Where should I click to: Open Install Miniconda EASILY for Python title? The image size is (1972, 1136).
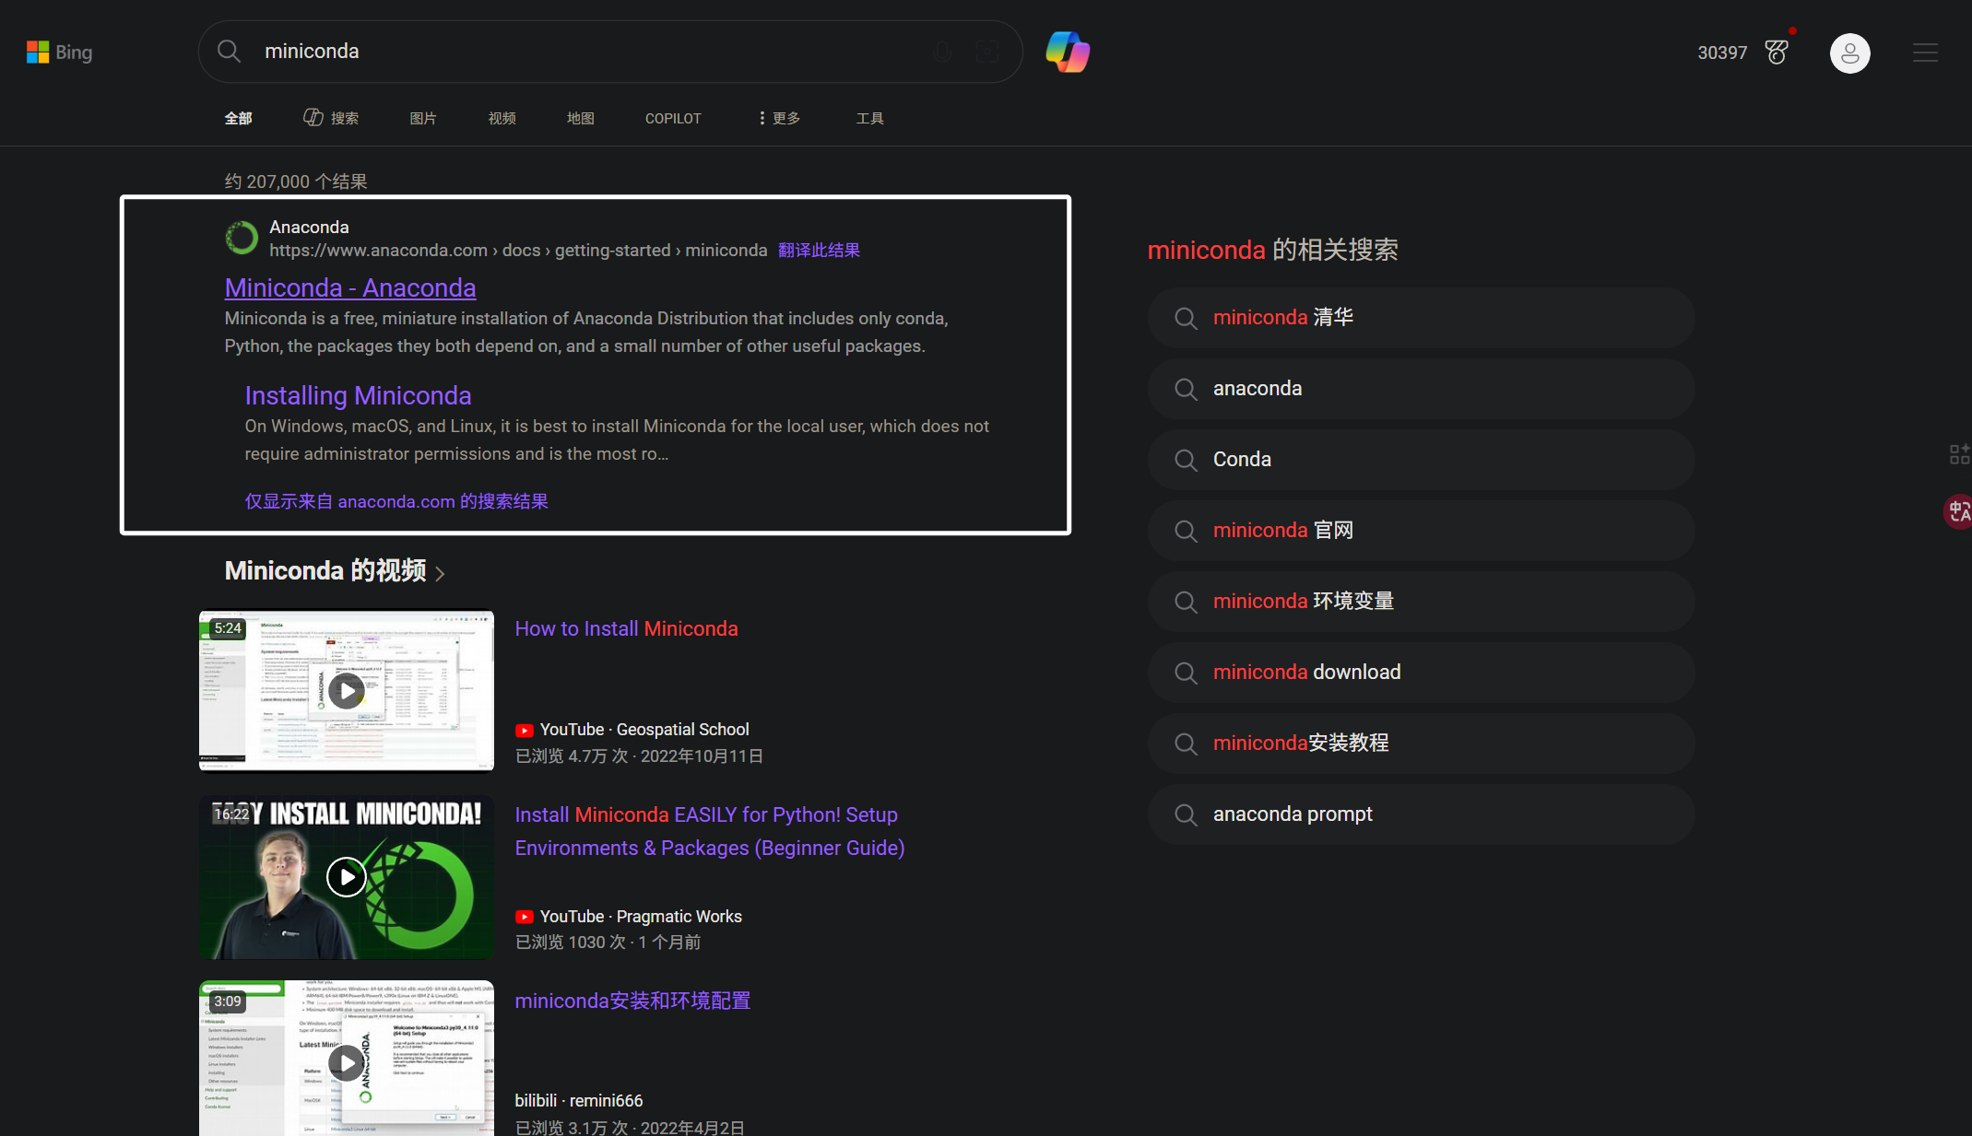(x=709, y=832)
